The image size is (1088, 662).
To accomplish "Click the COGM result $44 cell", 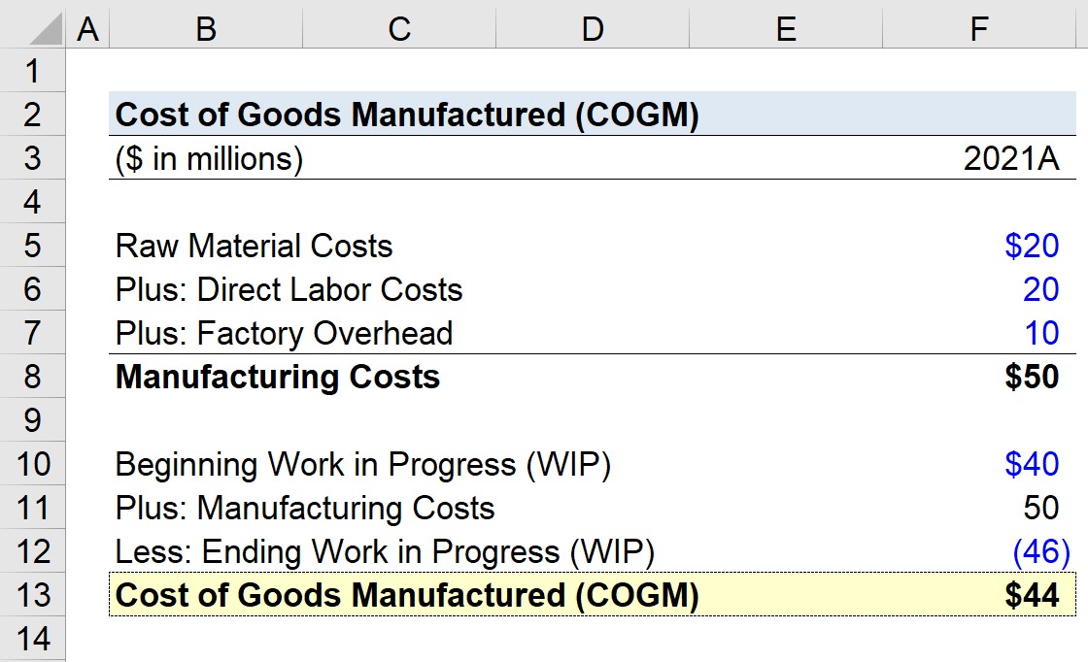I will tap(979, 595).
